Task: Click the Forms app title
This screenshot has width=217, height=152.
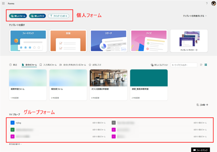Action: (11, 4)
